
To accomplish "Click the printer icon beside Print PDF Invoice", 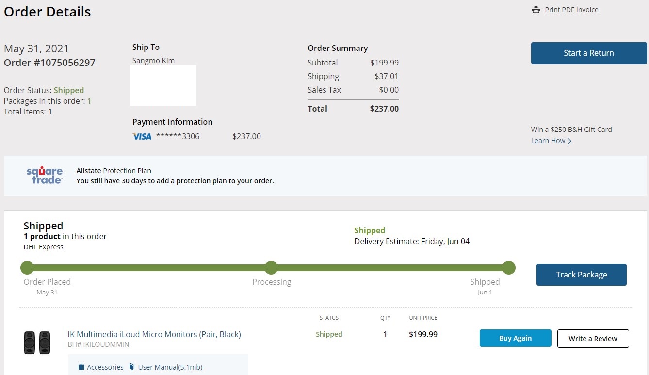I will pyautogui.click(x=536, y=10).
